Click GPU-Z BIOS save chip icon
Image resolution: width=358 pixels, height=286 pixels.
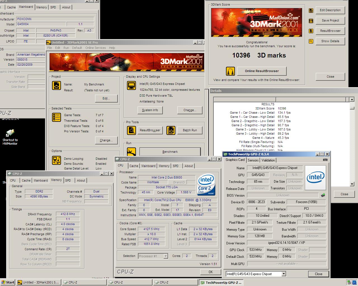[x=323, y=195]
